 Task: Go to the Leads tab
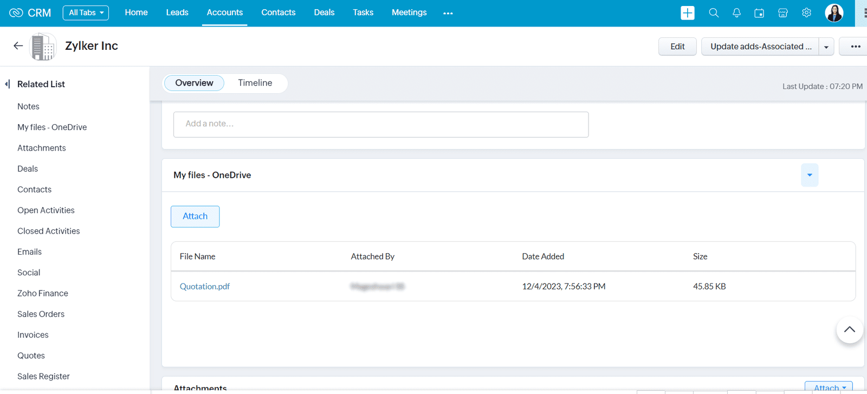point(177,12)
